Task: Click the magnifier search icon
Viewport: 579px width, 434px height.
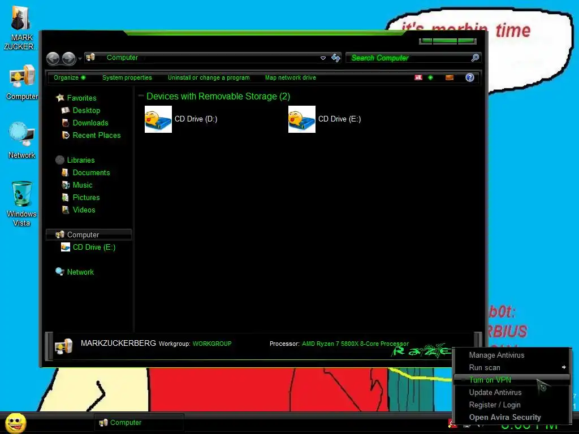Action: [x=475, y=58]
